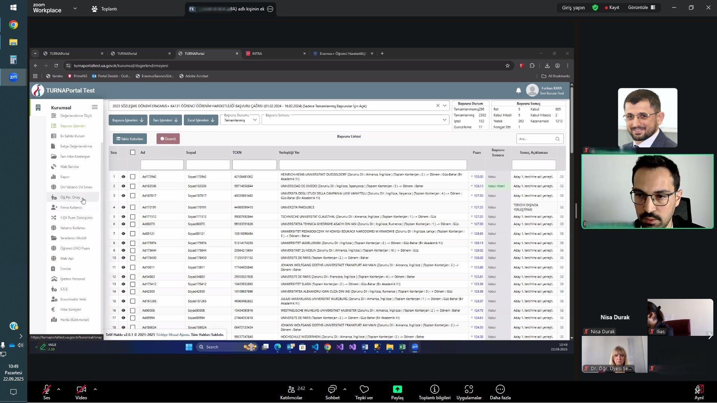
Task: Open the Başvuru Durumu Tamamlanmış dropdown
Action: tap(240, 120)
